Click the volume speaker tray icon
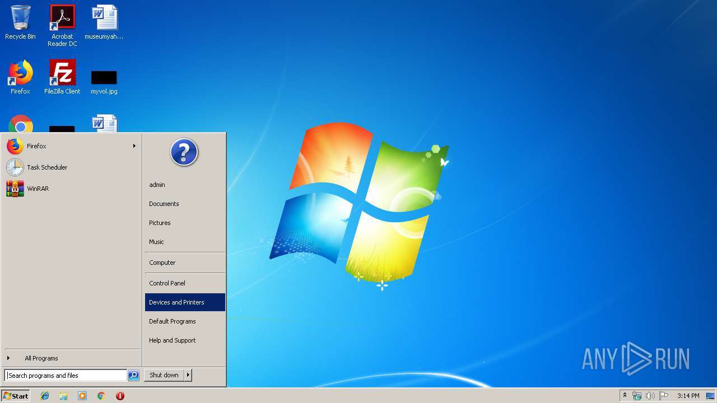This screenshot has height=403, width=717. click(x=650, y=396)
